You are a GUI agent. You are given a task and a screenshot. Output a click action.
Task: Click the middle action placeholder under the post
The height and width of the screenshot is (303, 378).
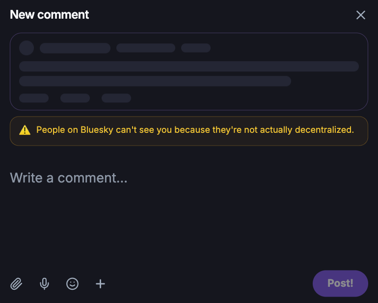tap(75, 98)
